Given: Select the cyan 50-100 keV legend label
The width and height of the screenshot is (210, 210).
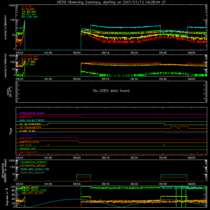Looking at the screenshot, I should point(30,17).
